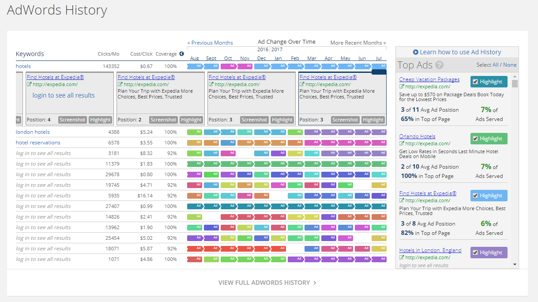The image size is (538, 302).
Task: Click the Oct ad marker in the hotels row
Action: click(228, 66)
